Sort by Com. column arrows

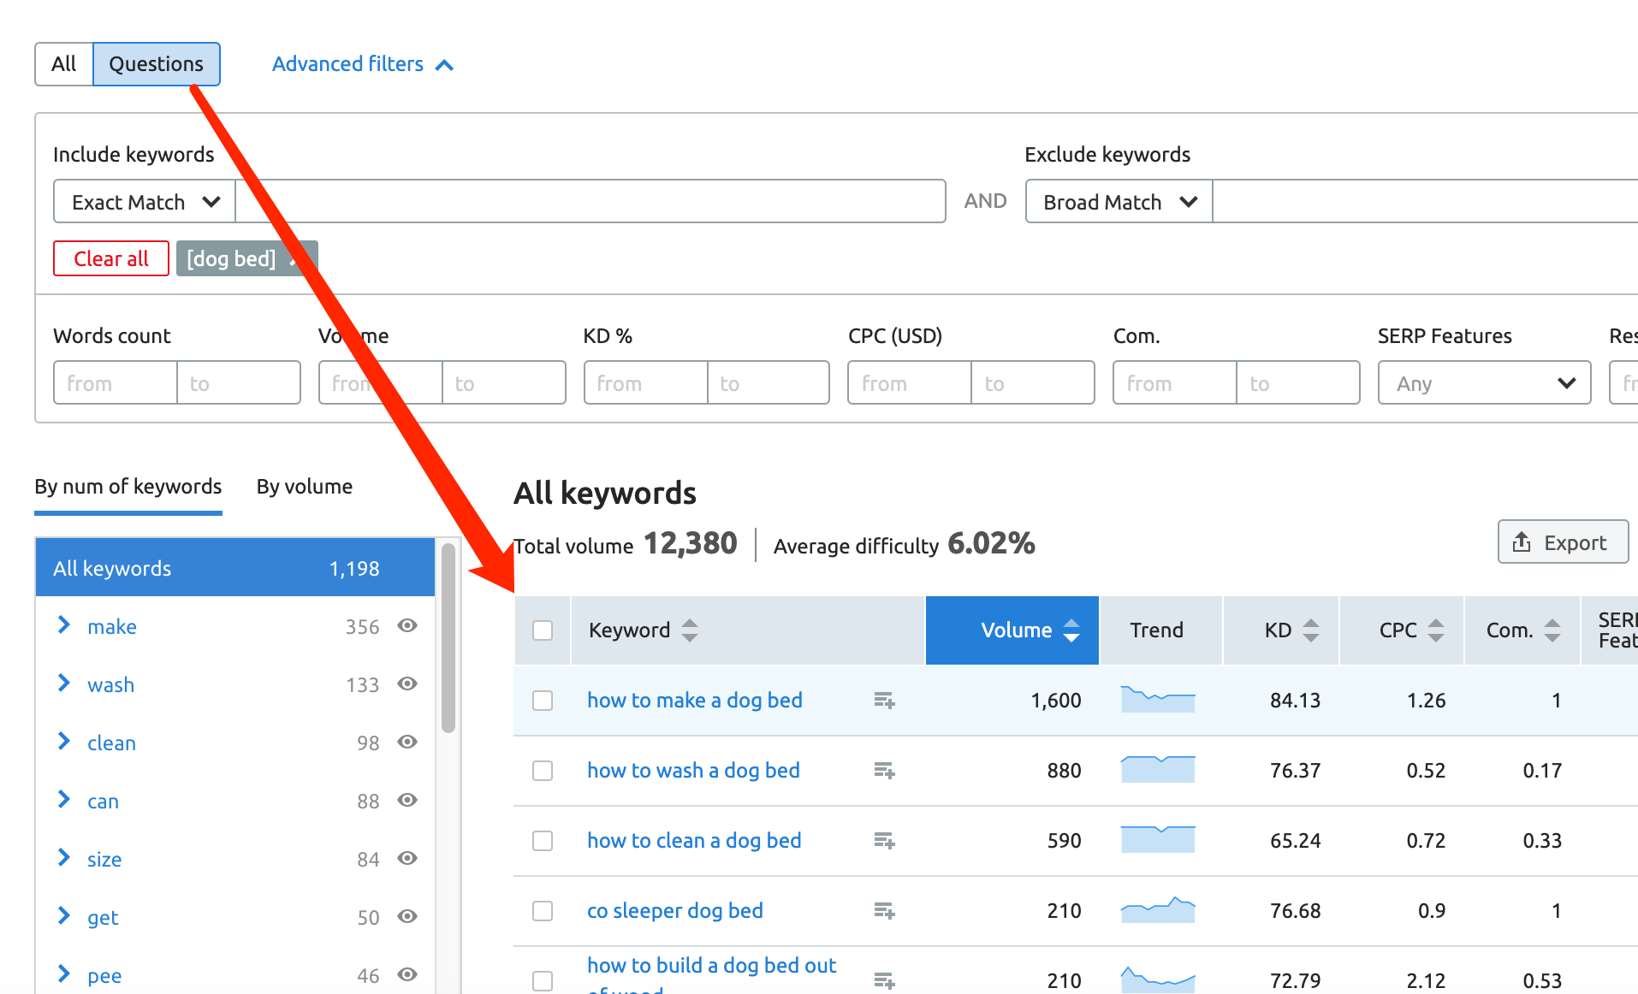click(1552, 630)
